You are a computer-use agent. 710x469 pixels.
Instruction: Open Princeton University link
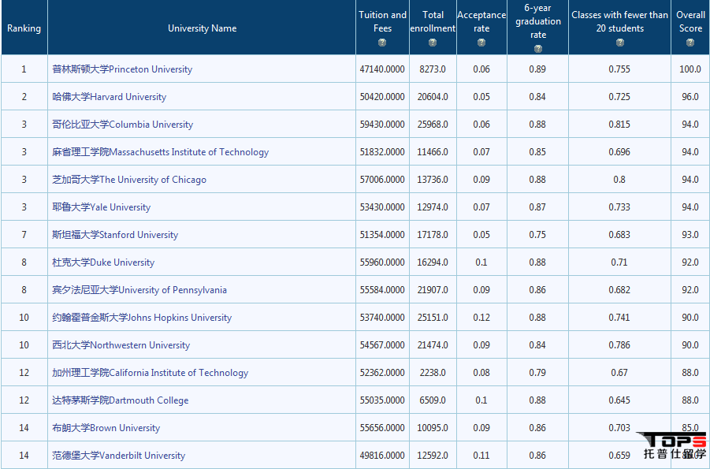click(x=122, y=69)
